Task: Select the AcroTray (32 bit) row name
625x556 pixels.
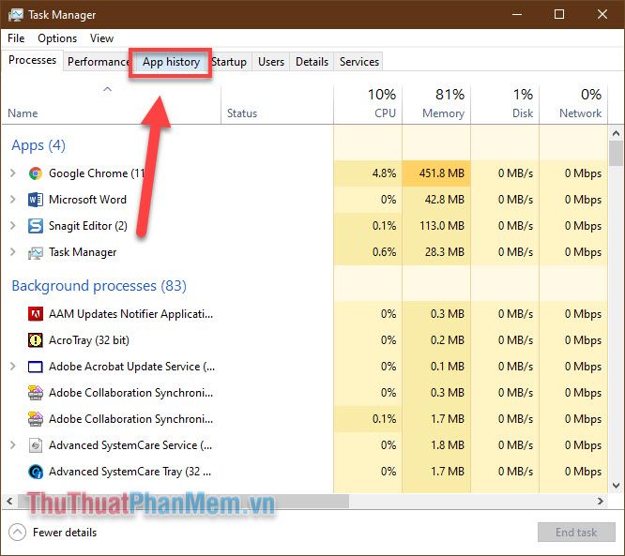Action: point(89,340)
